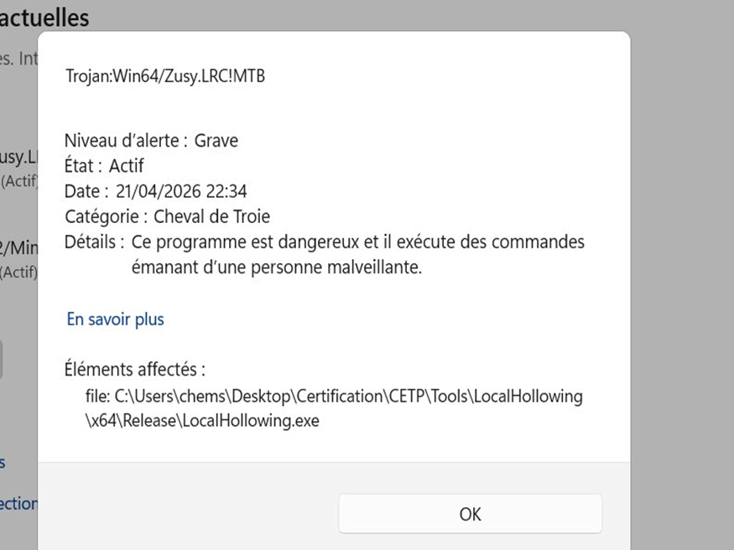
Task: Click "émanant d'une personne malveillante" text line
Action: [x=277, y=267]
